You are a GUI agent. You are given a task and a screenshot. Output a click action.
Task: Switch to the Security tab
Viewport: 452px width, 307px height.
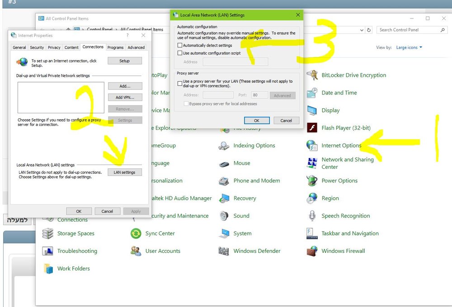pos(37,47)
